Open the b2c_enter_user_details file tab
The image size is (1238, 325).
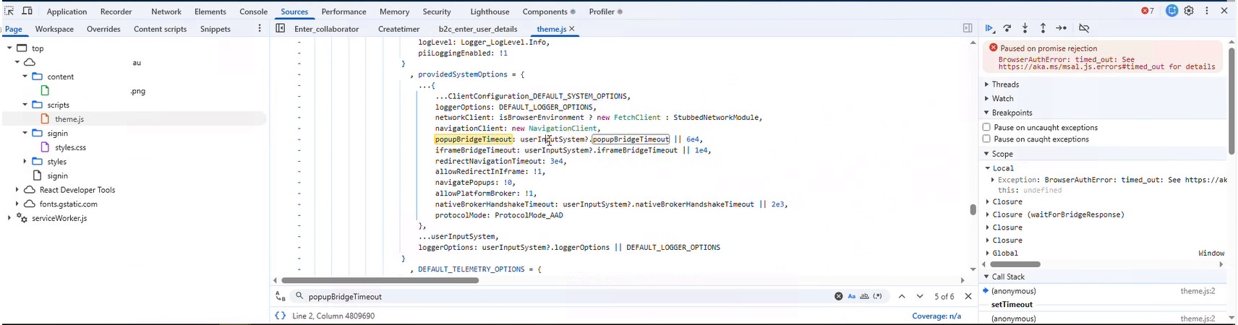pos(478,29)
